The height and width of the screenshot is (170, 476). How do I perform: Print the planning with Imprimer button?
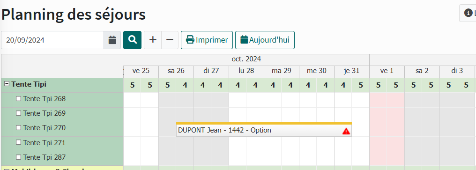point(207,40)
